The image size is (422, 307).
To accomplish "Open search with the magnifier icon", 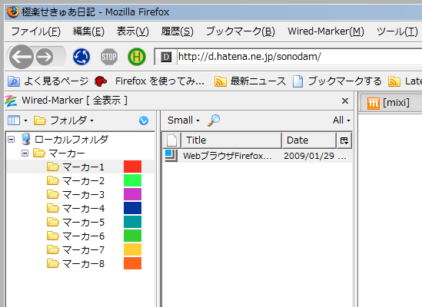I will (x=214, y=120).
